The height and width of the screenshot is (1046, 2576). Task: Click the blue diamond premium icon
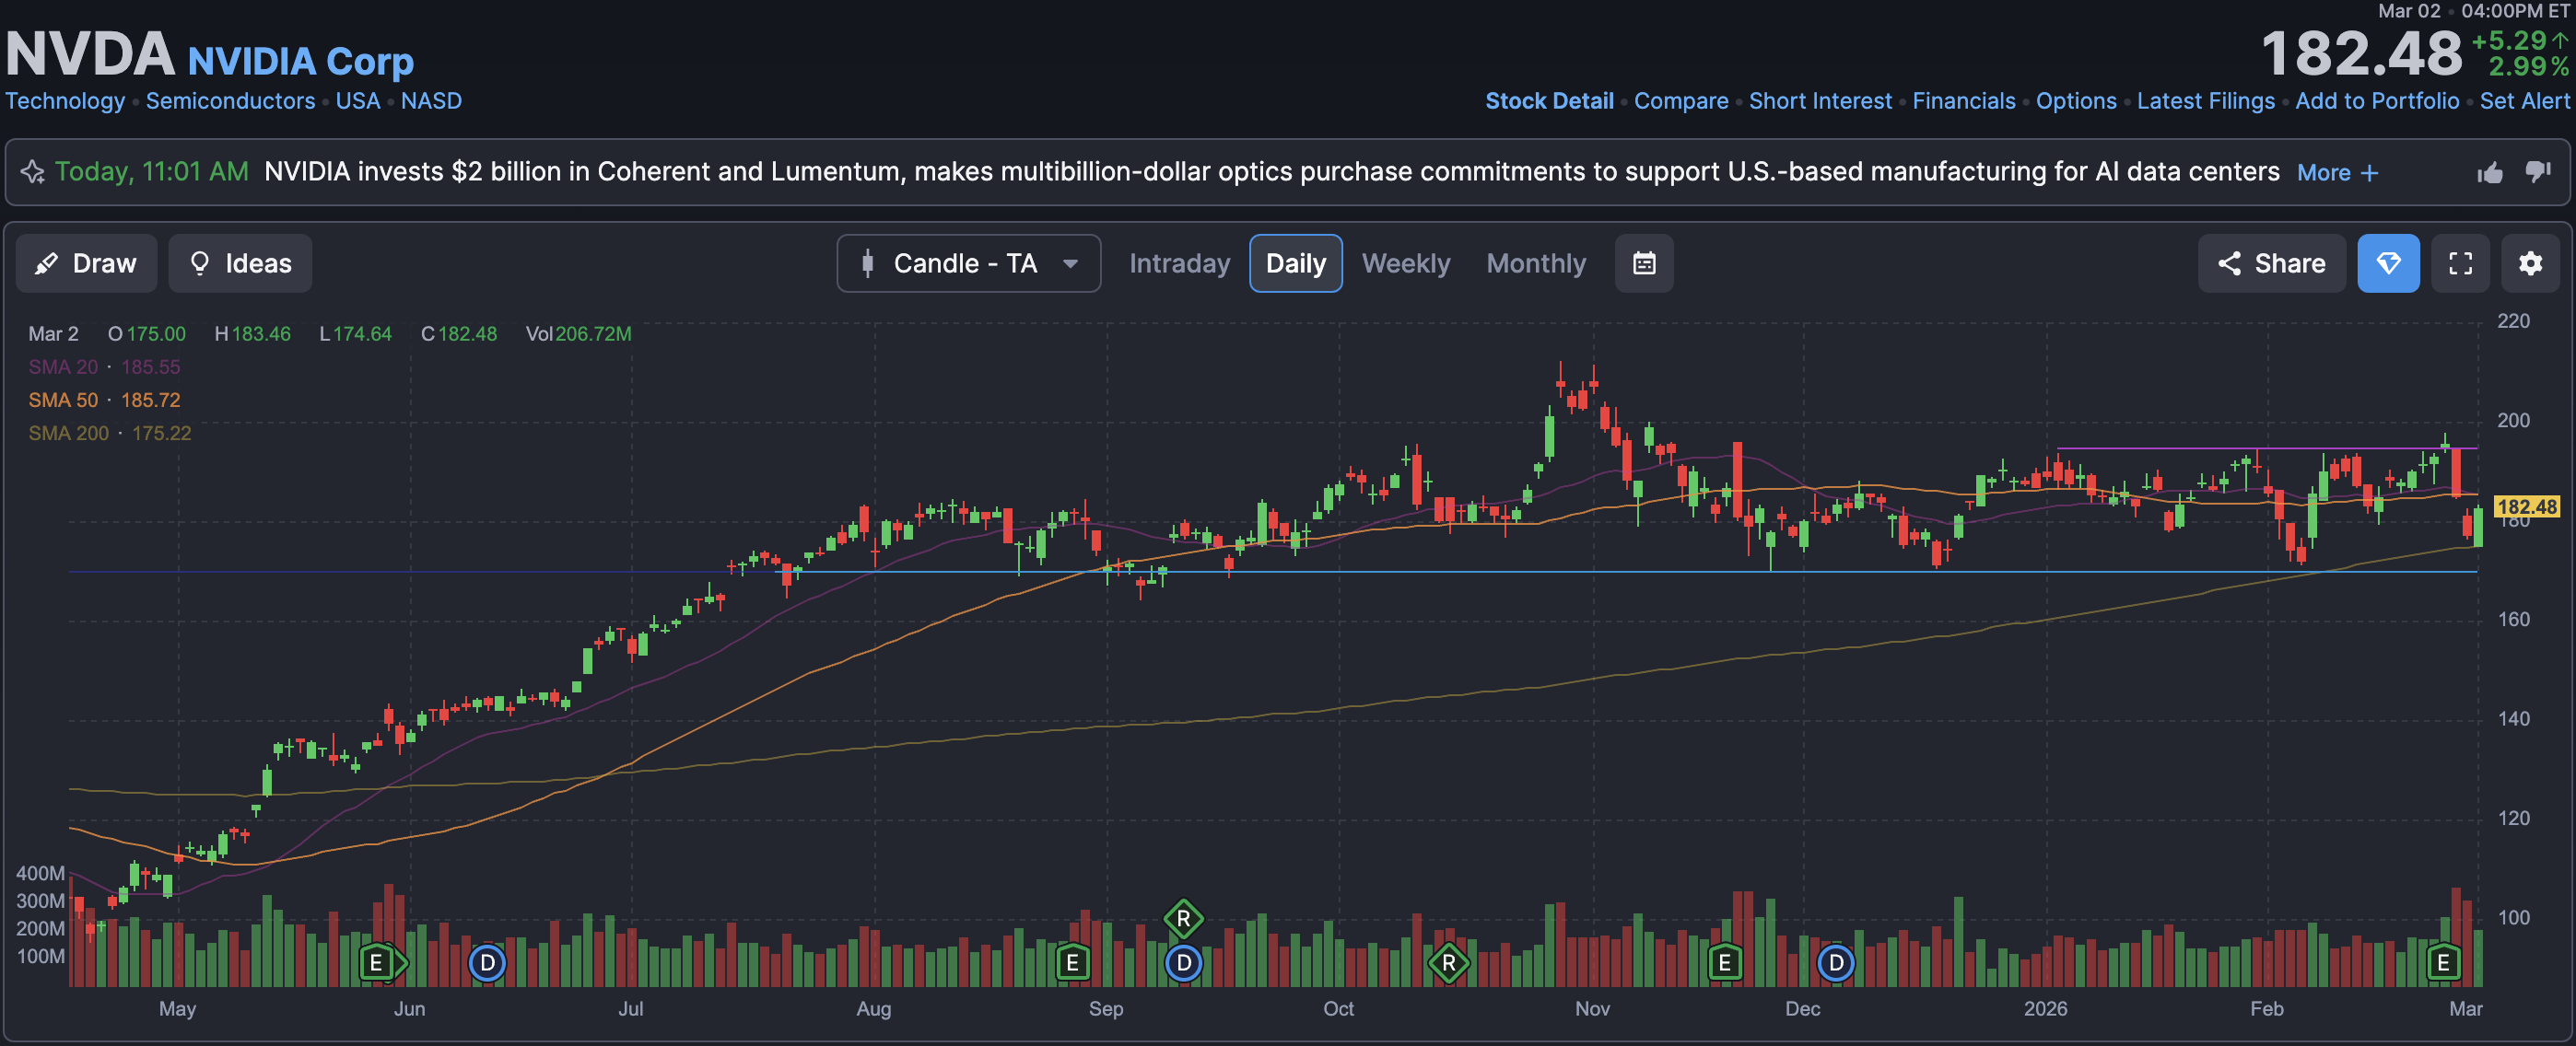pos(2388,263)
